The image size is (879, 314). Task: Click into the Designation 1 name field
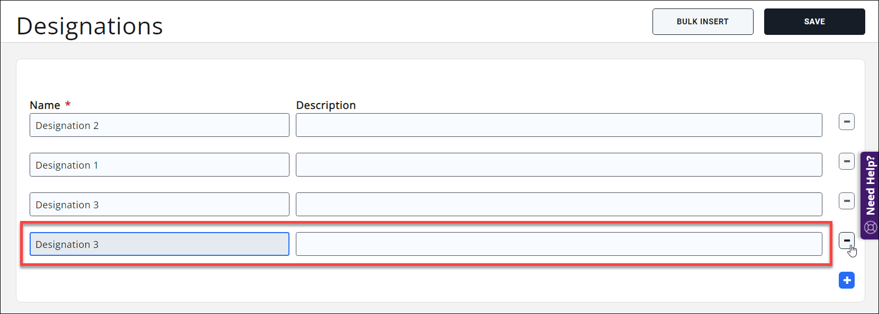tap(159, 165)
